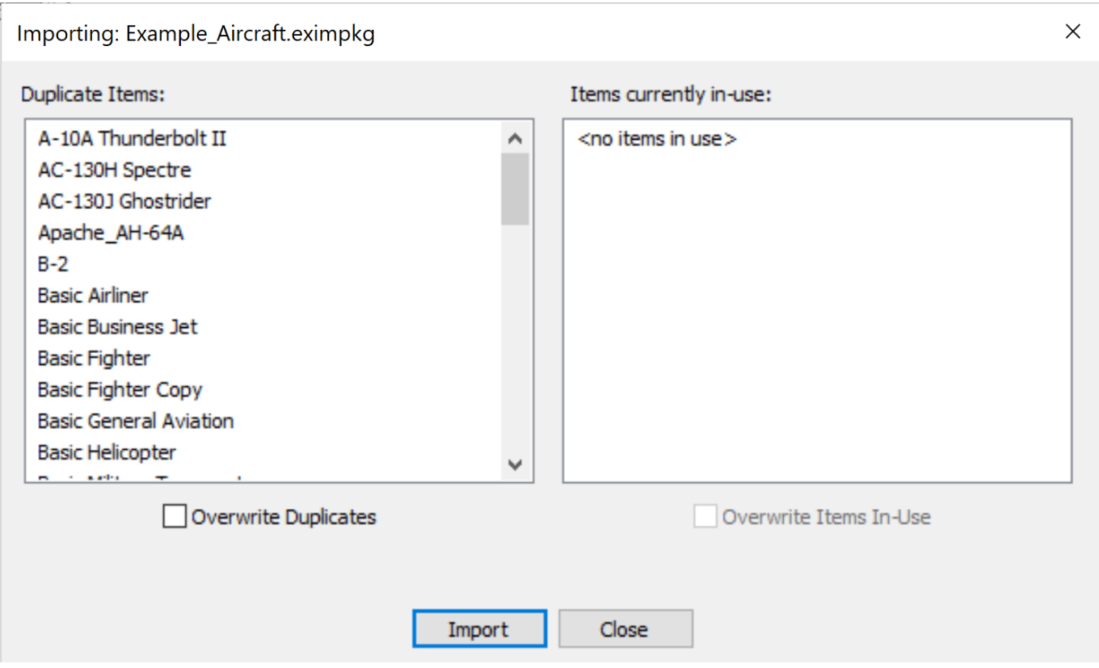Select A-10A Thunderbolt II in duplicates list
This screenshot has width=1099, height=668.
point(132,138)
